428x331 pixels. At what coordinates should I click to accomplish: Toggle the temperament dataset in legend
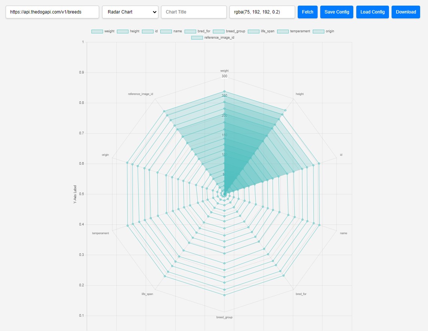pos(294,32)
